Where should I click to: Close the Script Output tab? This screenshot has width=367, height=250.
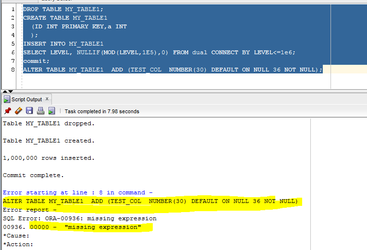47,99
